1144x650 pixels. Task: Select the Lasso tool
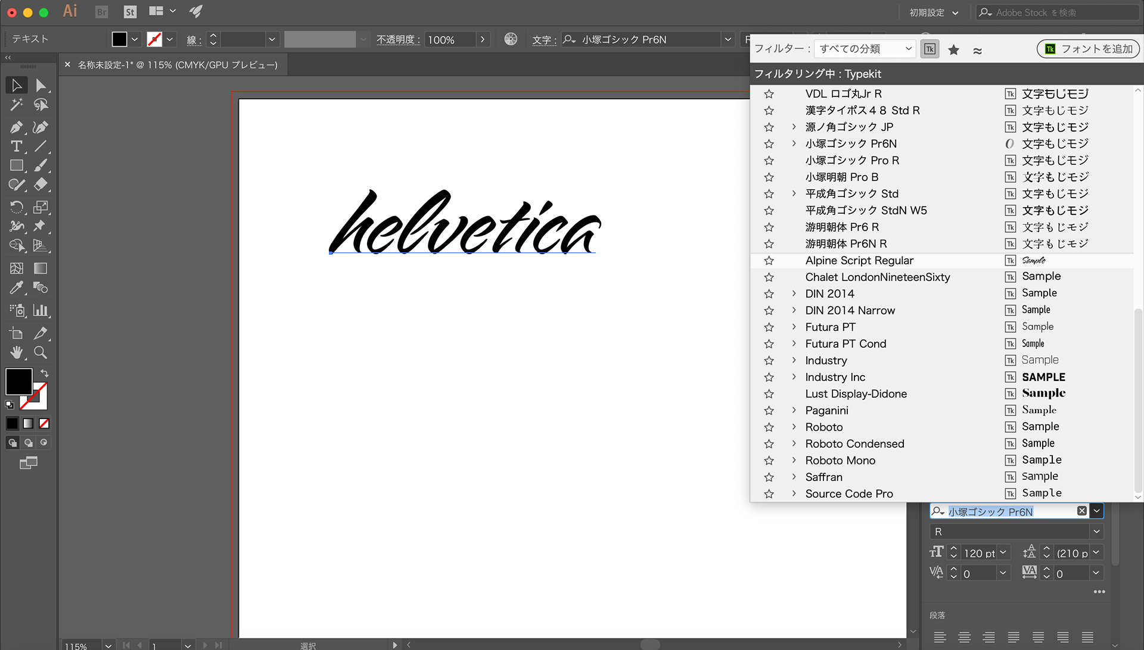[41, 105]
